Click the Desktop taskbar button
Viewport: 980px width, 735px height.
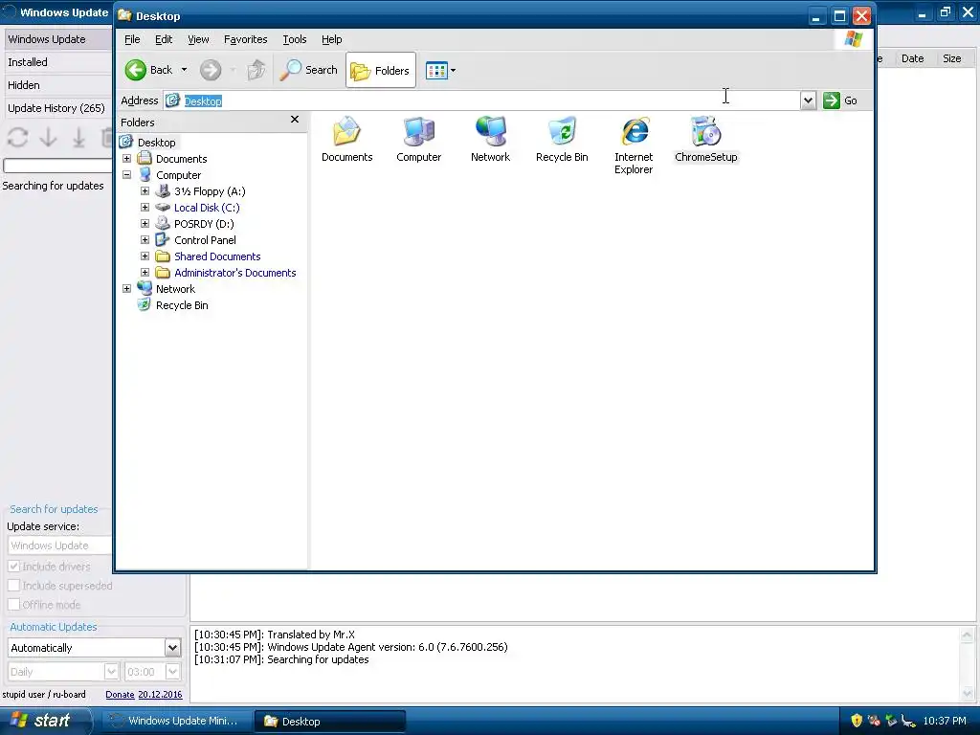point(329,722)
